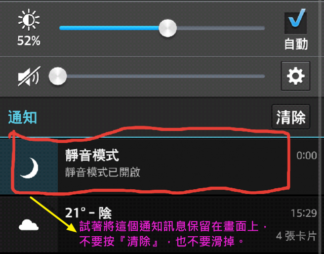Toggle the 自動 auto brightness checkbox
The image size is (324, 254).
pos(296,21)
